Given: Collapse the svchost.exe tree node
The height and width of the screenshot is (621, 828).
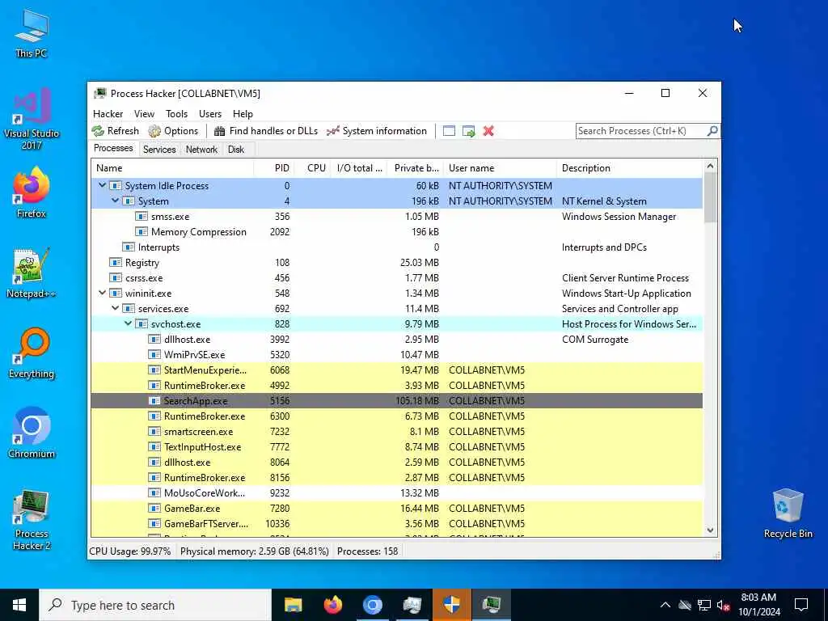Looking at the screenshot, I should point(129,323).
